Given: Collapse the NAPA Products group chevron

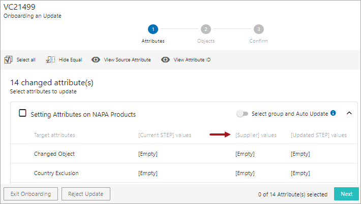Looking at the screenshot, I should [349, 113].
